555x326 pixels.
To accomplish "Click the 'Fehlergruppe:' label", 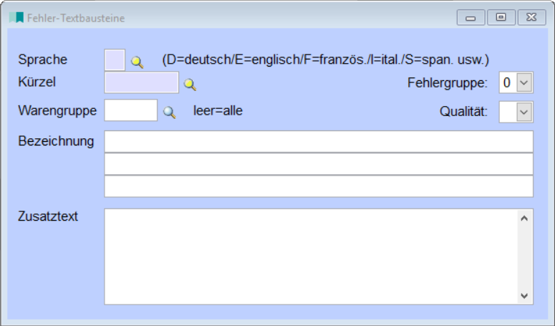I will pos(448,83).
